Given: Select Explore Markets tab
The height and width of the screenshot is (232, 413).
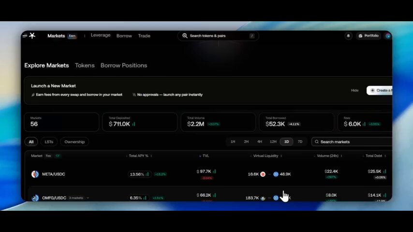Looking at the screenshot, I should pyautogui.click(x=46, y=65).
